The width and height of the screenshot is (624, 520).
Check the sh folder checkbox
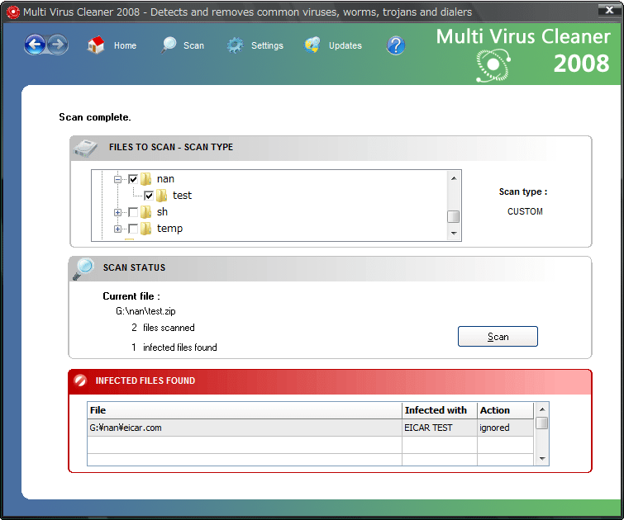133,212
